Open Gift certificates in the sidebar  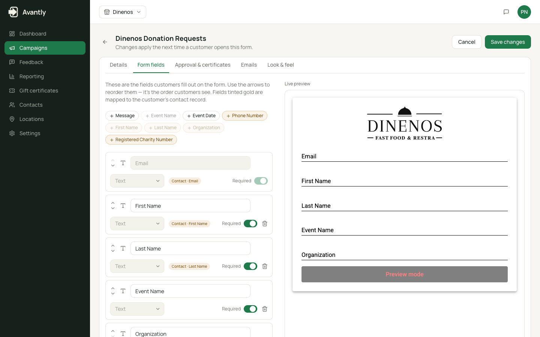click(45, 91)
